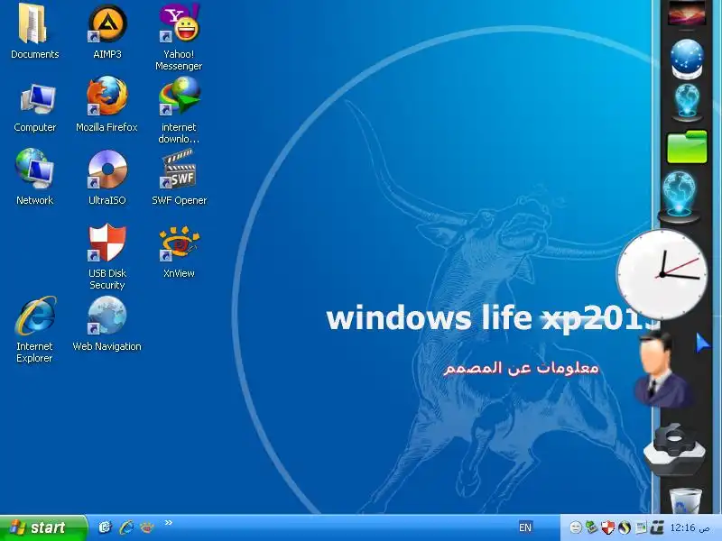Viewport: 722px width, 541px height.
Task: Click the paw icon in quick launch
Action: [147, 527]
